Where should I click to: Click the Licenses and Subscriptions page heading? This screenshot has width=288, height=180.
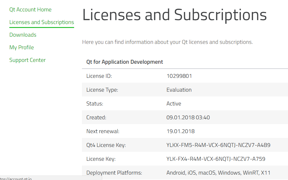[174, 15]
